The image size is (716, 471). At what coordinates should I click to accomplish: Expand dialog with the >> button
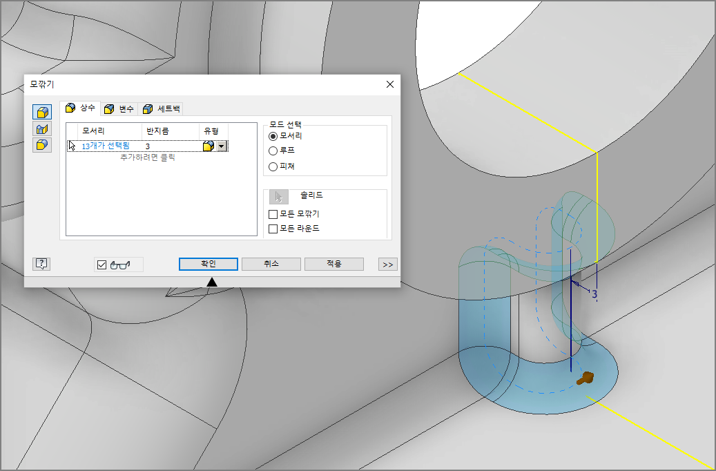[387, 265]
